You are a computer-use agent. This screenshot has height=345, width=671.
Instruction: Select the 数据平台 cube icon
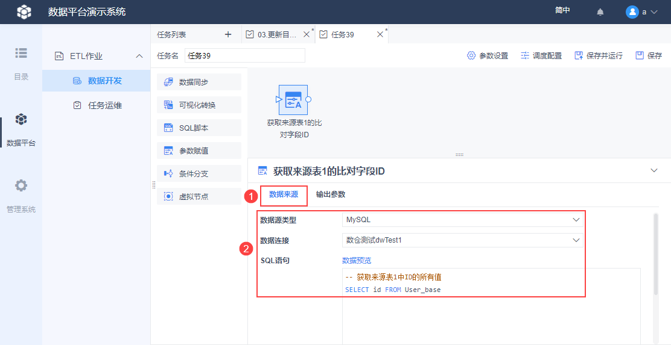tap(21, 120)
